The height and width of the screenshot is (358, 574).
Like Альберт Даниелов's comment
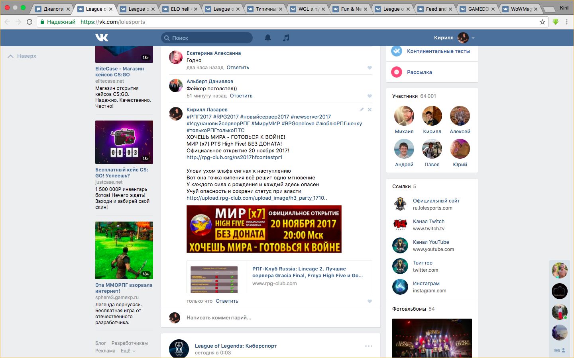[370, 96]
